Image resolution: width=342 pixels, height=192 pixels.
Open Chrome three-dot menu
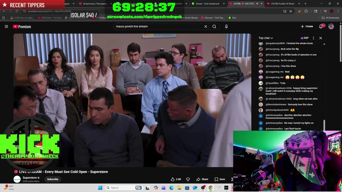click(x=338, y=11)
